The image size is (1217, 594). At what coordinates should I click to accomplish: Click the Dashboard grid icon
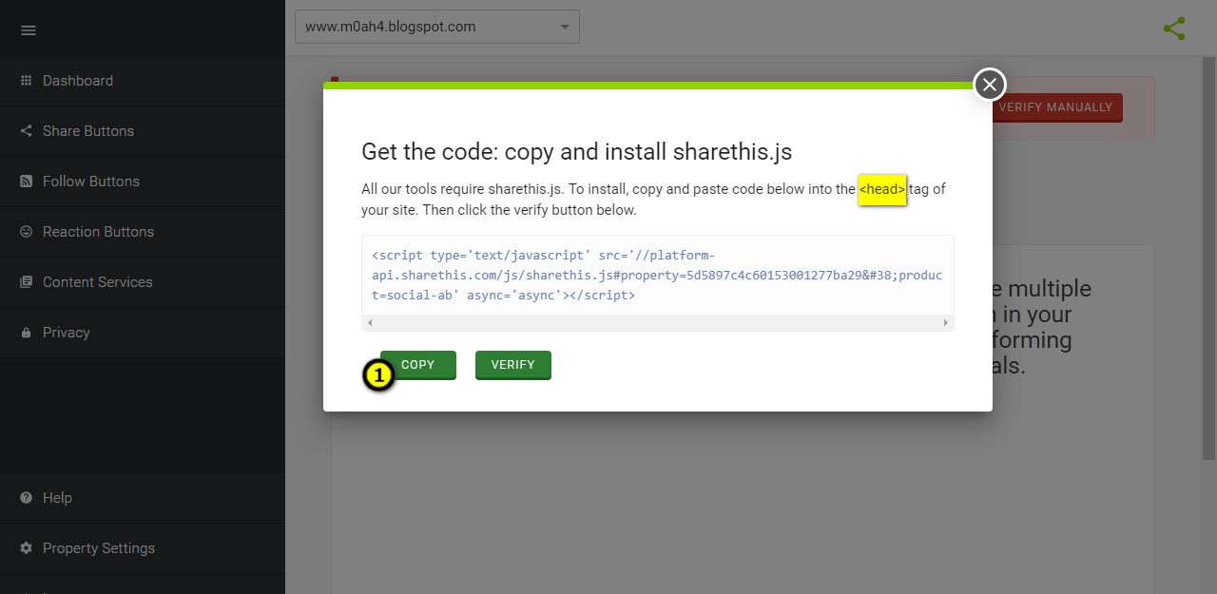[26, 81]
